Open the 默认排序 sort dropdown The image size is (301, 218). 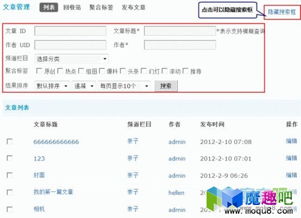click(x=52, y=86)
